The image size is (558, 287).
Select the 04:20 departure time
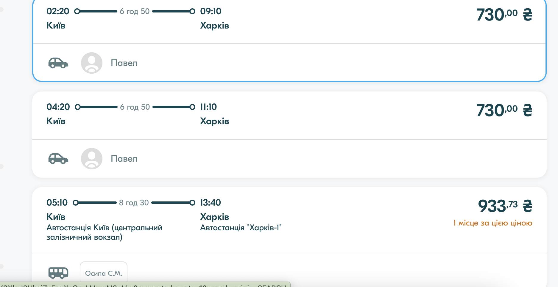58,107
